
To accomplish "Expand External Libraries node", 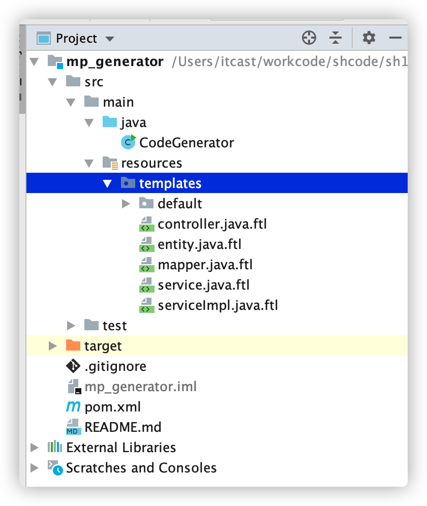I will point(35,448).
